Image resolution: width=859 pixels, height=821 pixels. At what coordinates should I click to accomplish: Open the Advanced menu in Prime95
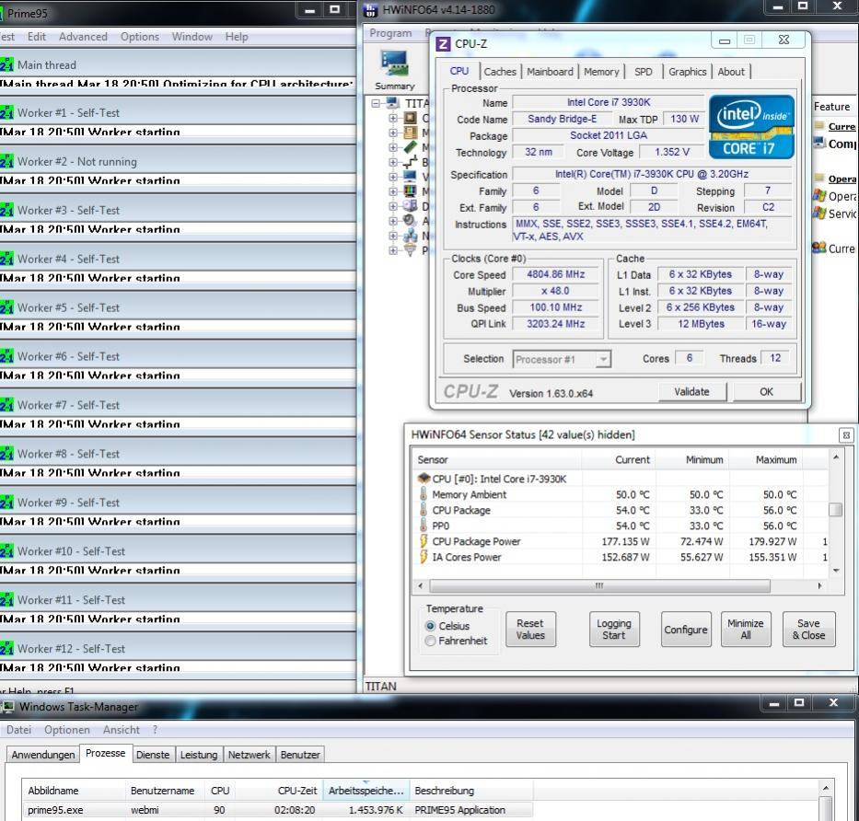coord(83,37)
